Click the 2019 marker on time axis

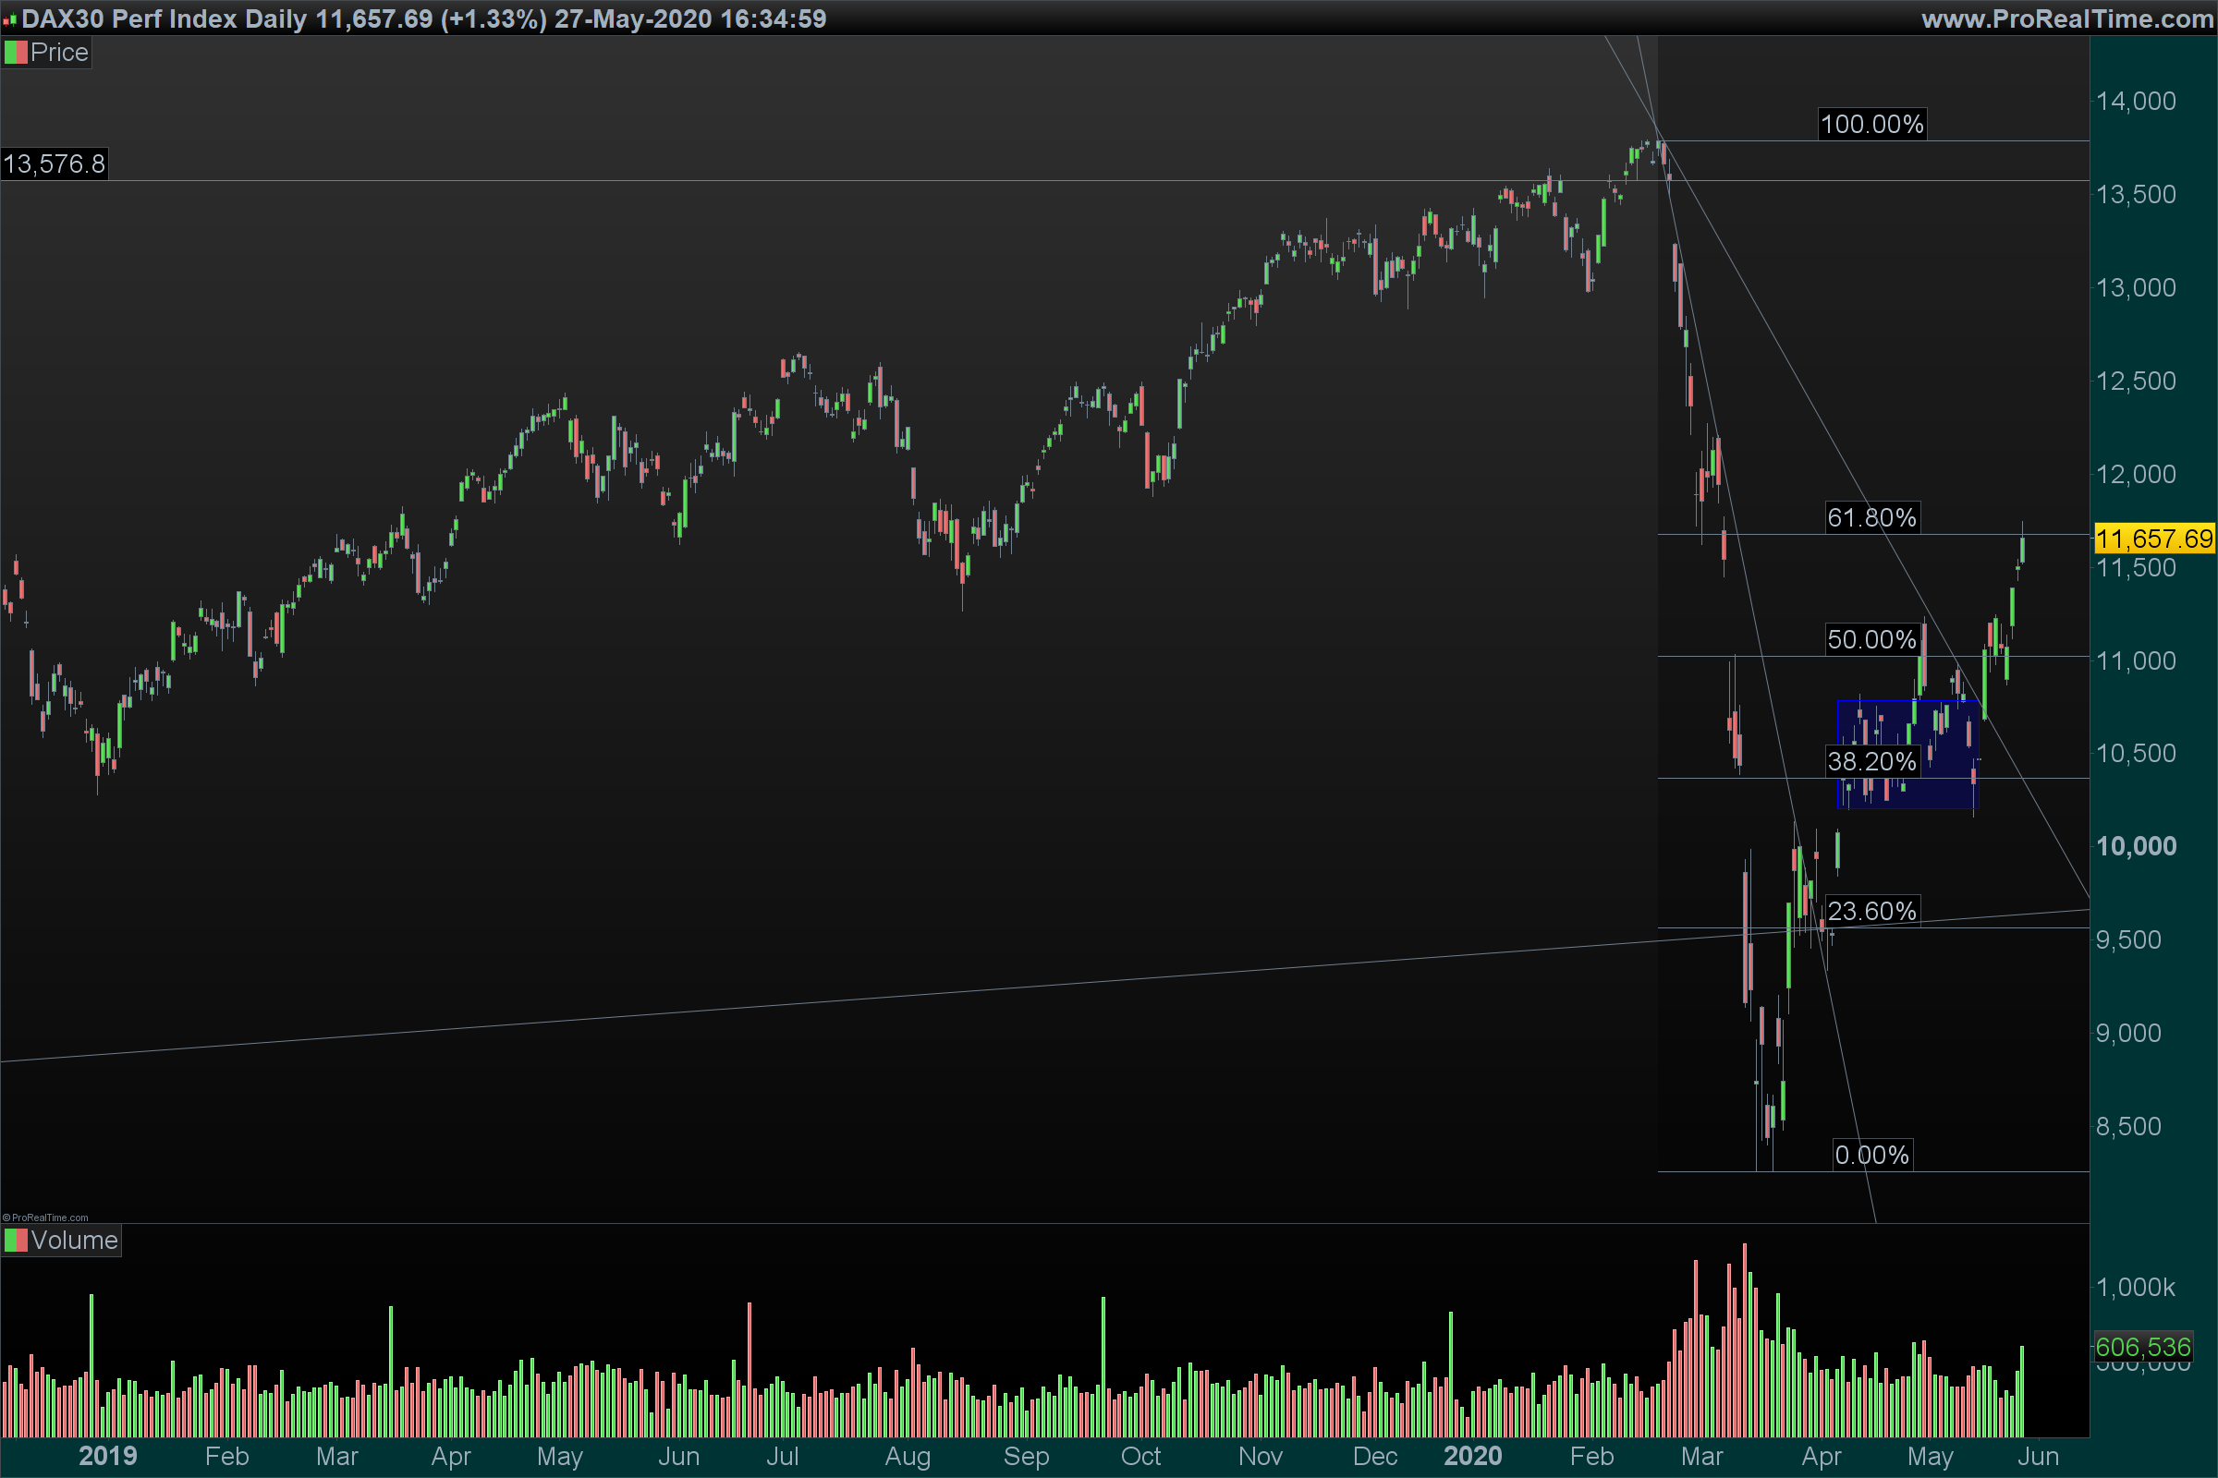point(107,1457)
